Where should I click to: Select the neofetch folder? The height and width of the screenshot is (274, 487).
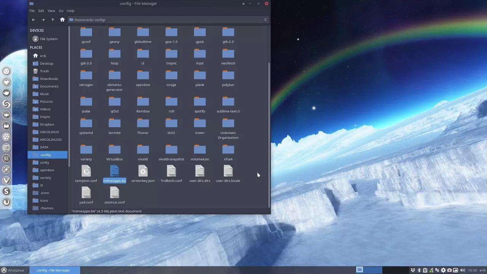pos(228,57)
